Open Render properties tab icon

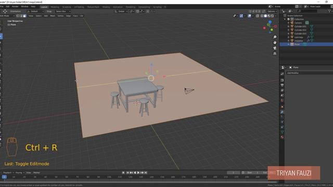pos(282,81)
